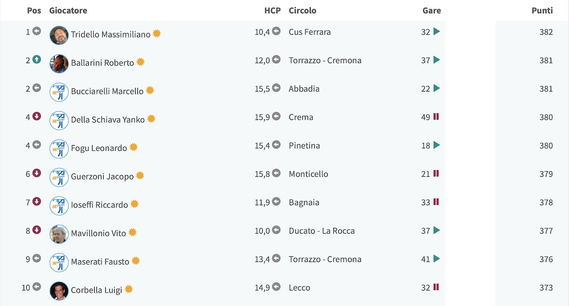Image resolution: width=569 pixels, height=306 pixels.
Task: Sort by the Gare column header
Action: coord(432,10)
